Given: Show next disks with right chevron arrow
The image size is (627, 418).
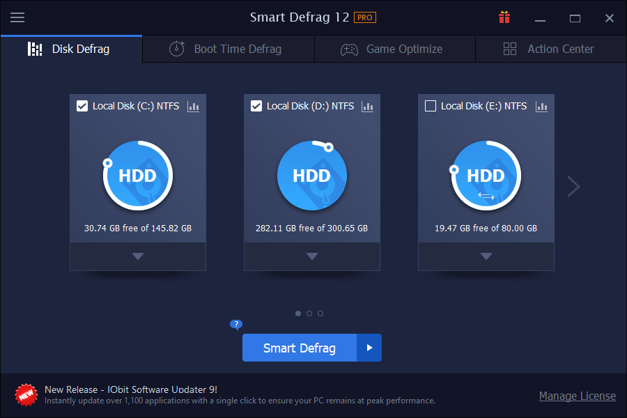Looking at the screenshot, I should coord(574,187).
